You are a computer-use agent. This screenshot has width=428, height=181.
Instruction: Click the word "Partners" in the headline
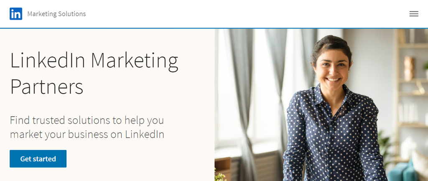[x=46, y=87]
